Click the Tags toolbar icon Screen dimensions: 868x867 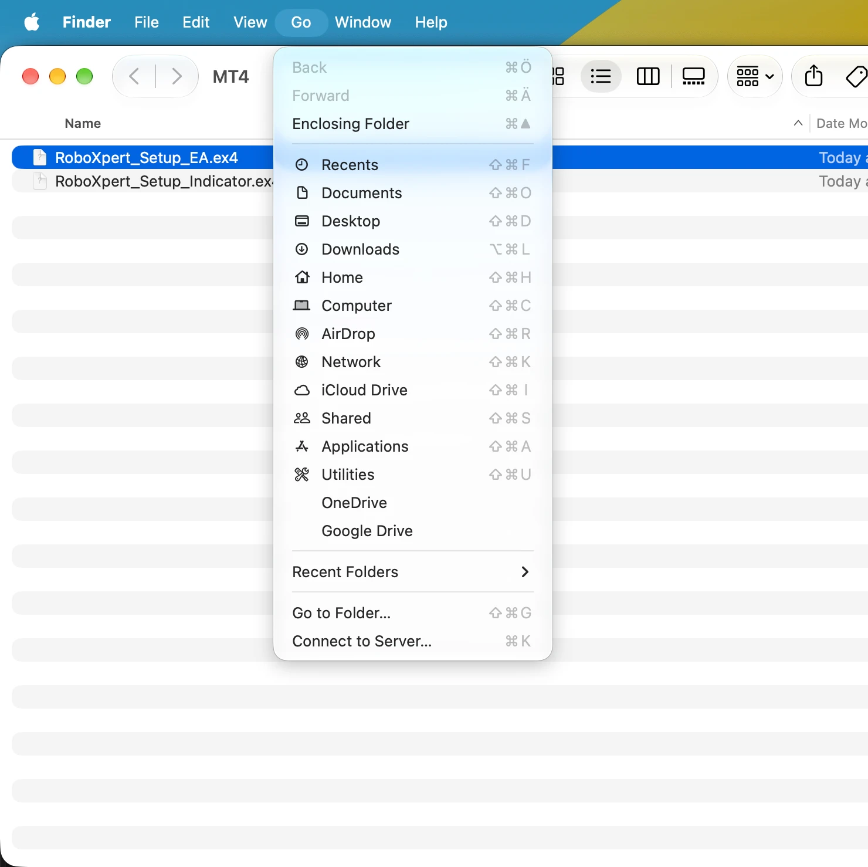click(856, 76)
